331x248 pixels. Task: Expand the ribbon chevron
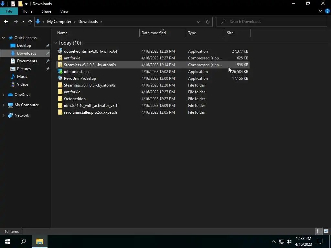(x=320, y=11)
